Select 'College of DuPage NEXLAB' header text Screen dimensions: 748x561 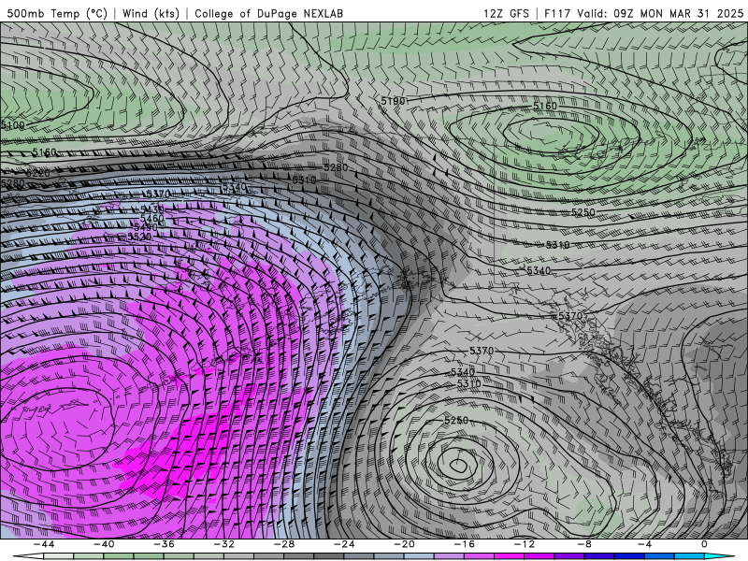pyautogui.click(x=268, y=13)
